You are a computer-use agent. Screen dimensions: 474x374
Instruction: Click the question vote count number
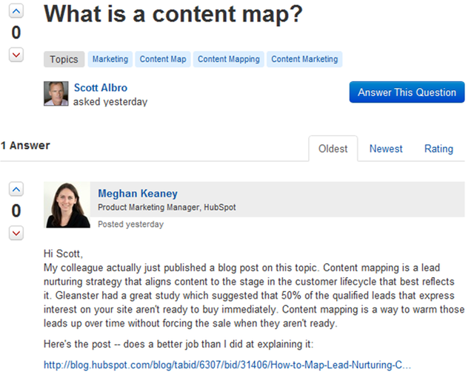[x=16, y=33]
